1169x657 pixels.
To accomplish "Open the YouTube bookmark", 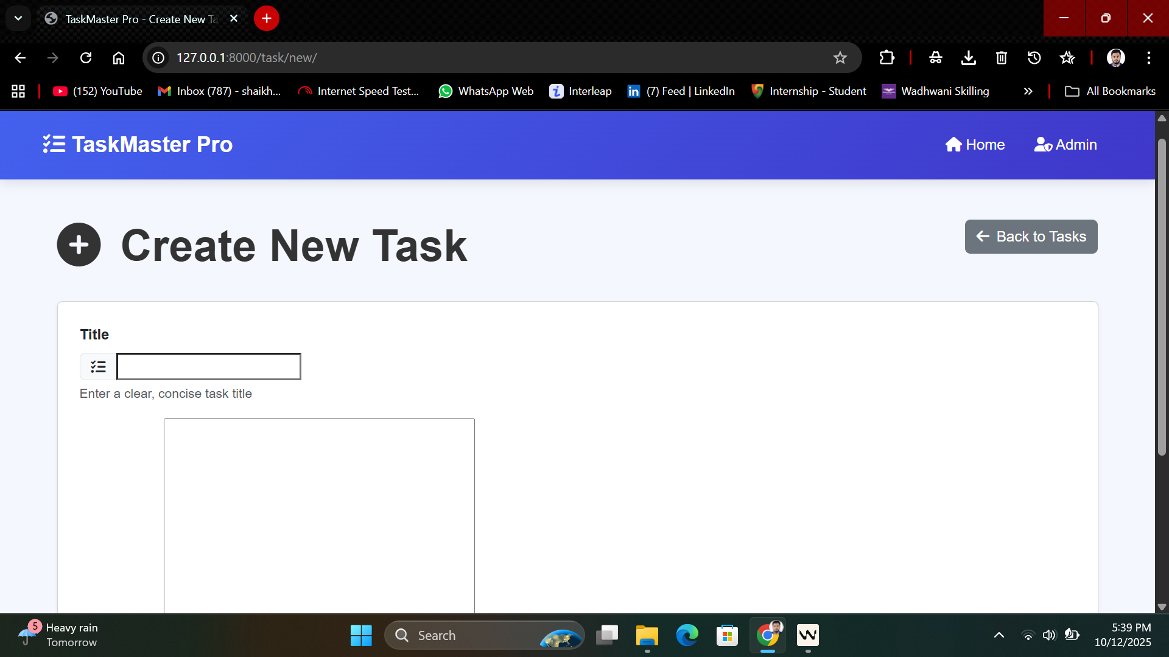I will [97, 91].
